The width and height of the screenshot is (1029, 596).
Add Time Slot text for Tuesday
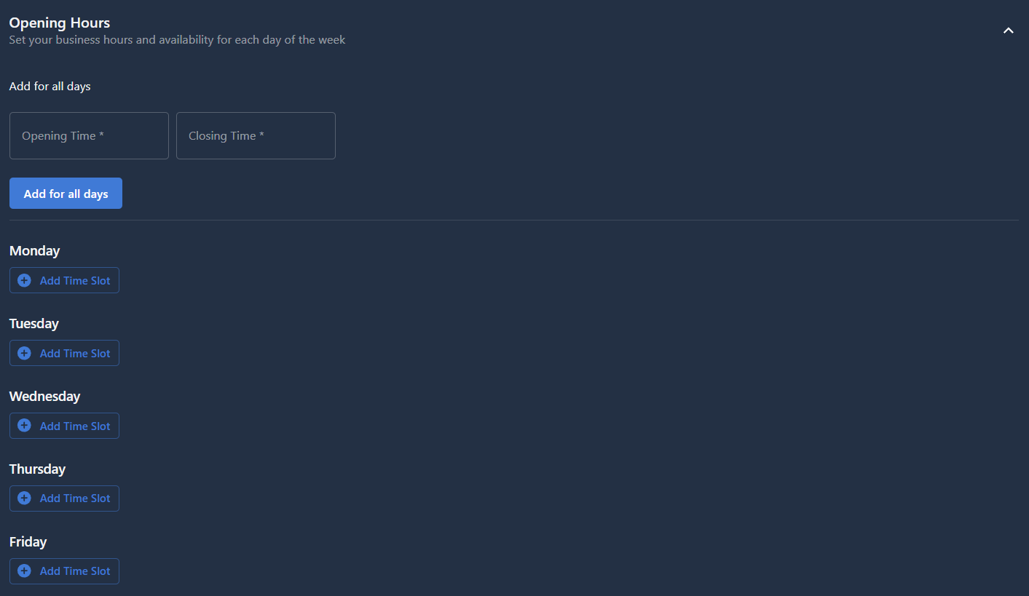pos(75,353)
